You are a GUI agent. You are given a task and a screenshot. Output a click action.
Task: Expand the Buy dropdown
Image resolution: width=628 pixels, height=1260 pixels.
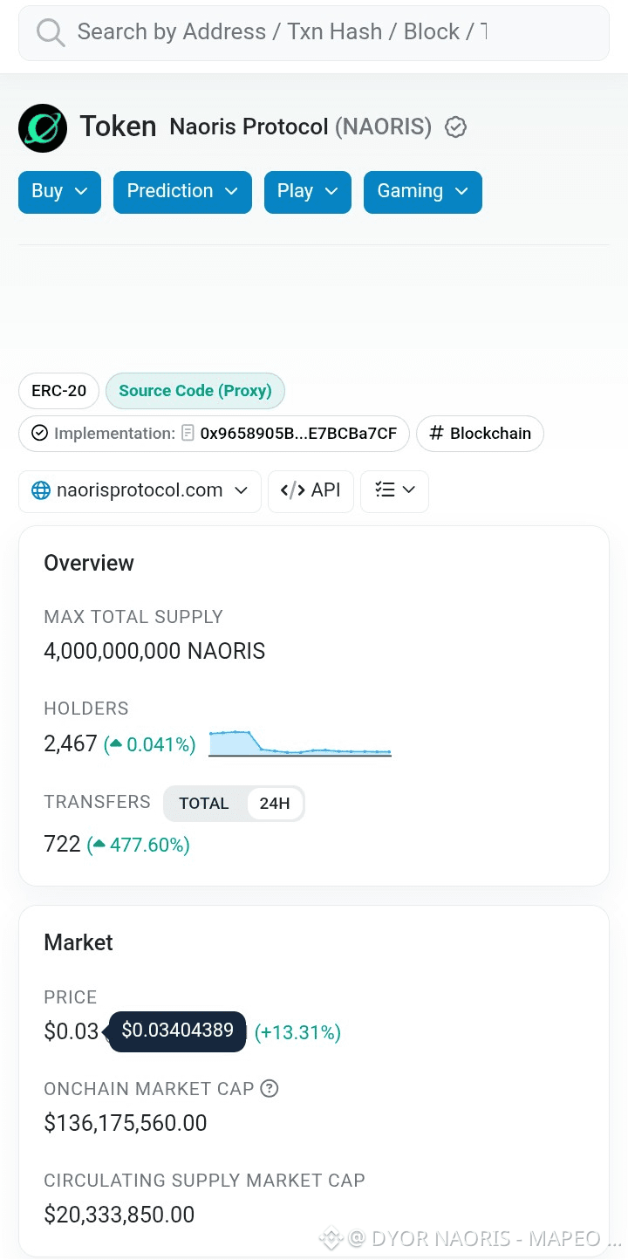coord(59,192)
